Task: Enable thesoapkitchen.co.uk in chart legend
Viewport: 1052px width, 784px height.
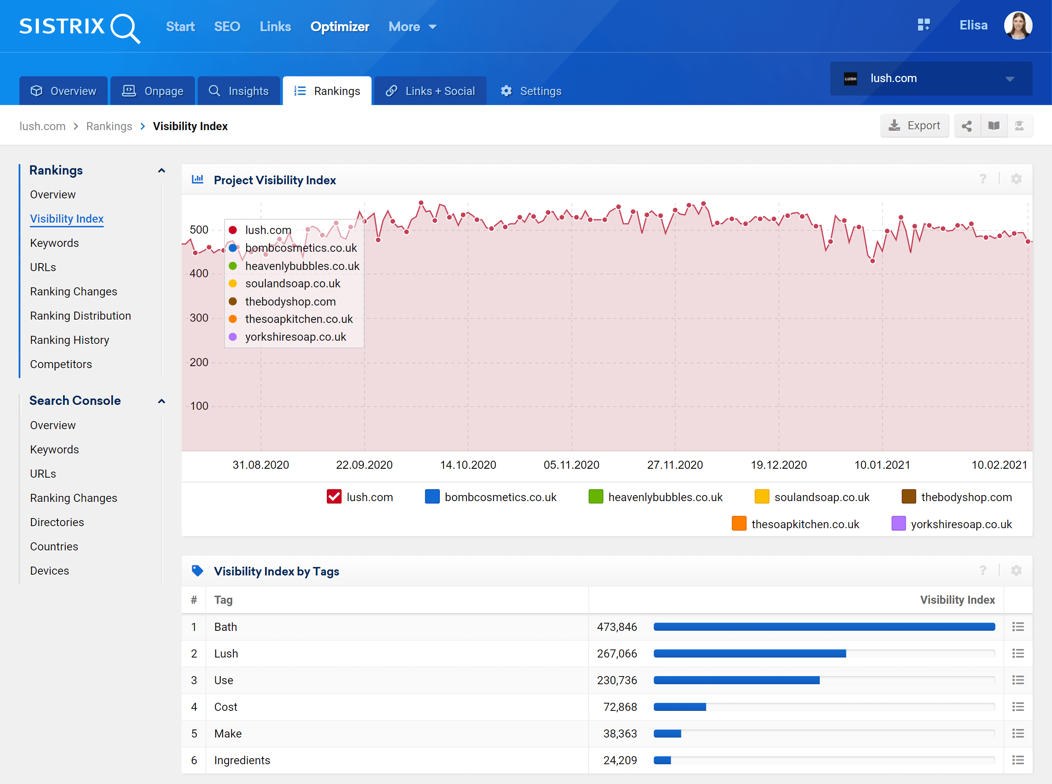Action: [x=739, y=523]
